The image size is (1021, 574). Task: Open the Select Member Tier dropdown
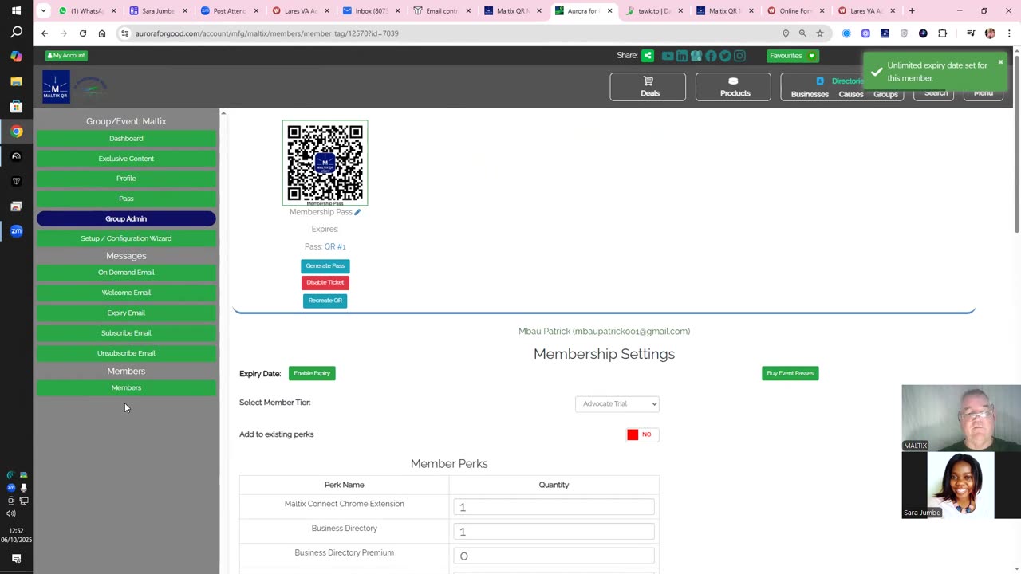pos(617,403)
